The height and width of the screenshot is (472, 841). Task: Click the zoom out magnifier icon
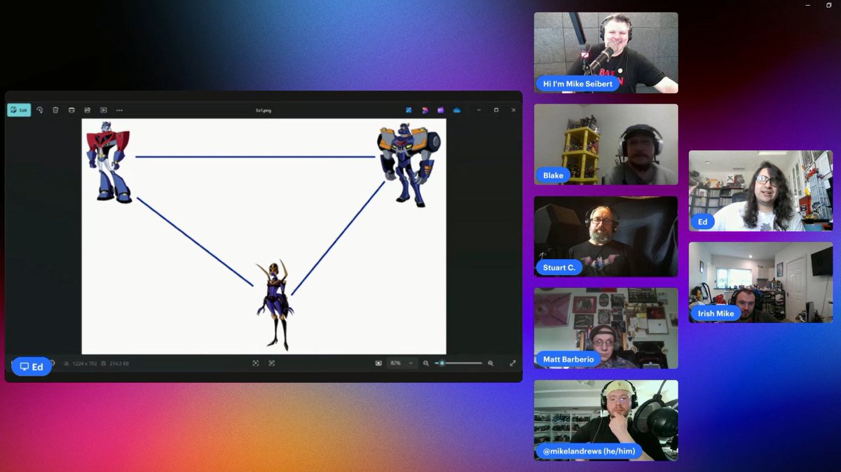(x=426, y=363)
